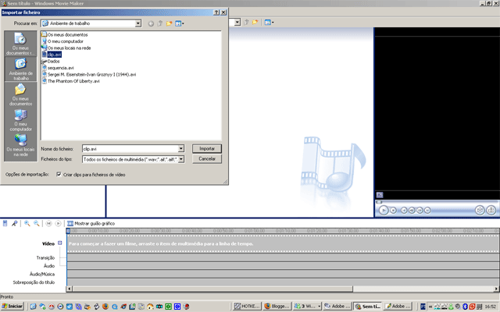This screenshot has width=500, height=312.
Task: Open the '3 Wi...' grouped taskbar button
Action: tap(307, 307)
